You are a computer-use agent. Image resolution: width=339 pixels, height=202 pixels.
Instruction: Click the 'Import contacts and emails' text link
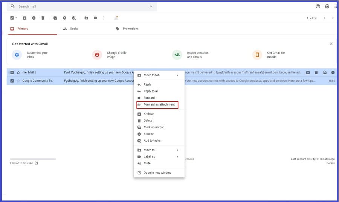click(x=198, y=55)
